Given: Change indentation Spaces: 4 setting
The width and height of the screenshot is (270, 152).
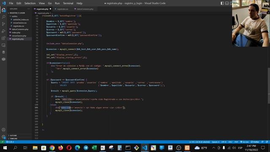Looking at the screenshot, I should pos(216,142).
